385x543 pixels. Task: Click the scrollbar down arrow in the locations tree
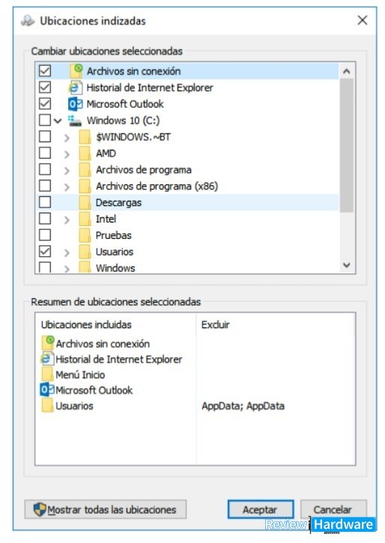coord(347,265)
